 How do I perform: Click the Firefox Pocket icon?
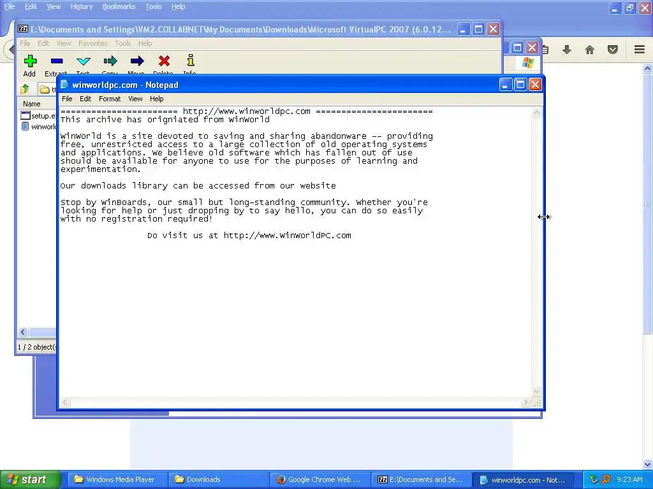click(612, 50)
